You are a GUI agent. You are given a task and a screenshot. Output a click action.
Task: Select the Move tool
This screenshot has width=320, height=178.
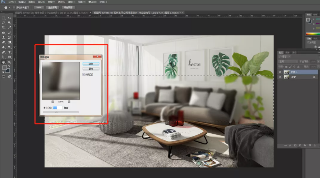9,18
